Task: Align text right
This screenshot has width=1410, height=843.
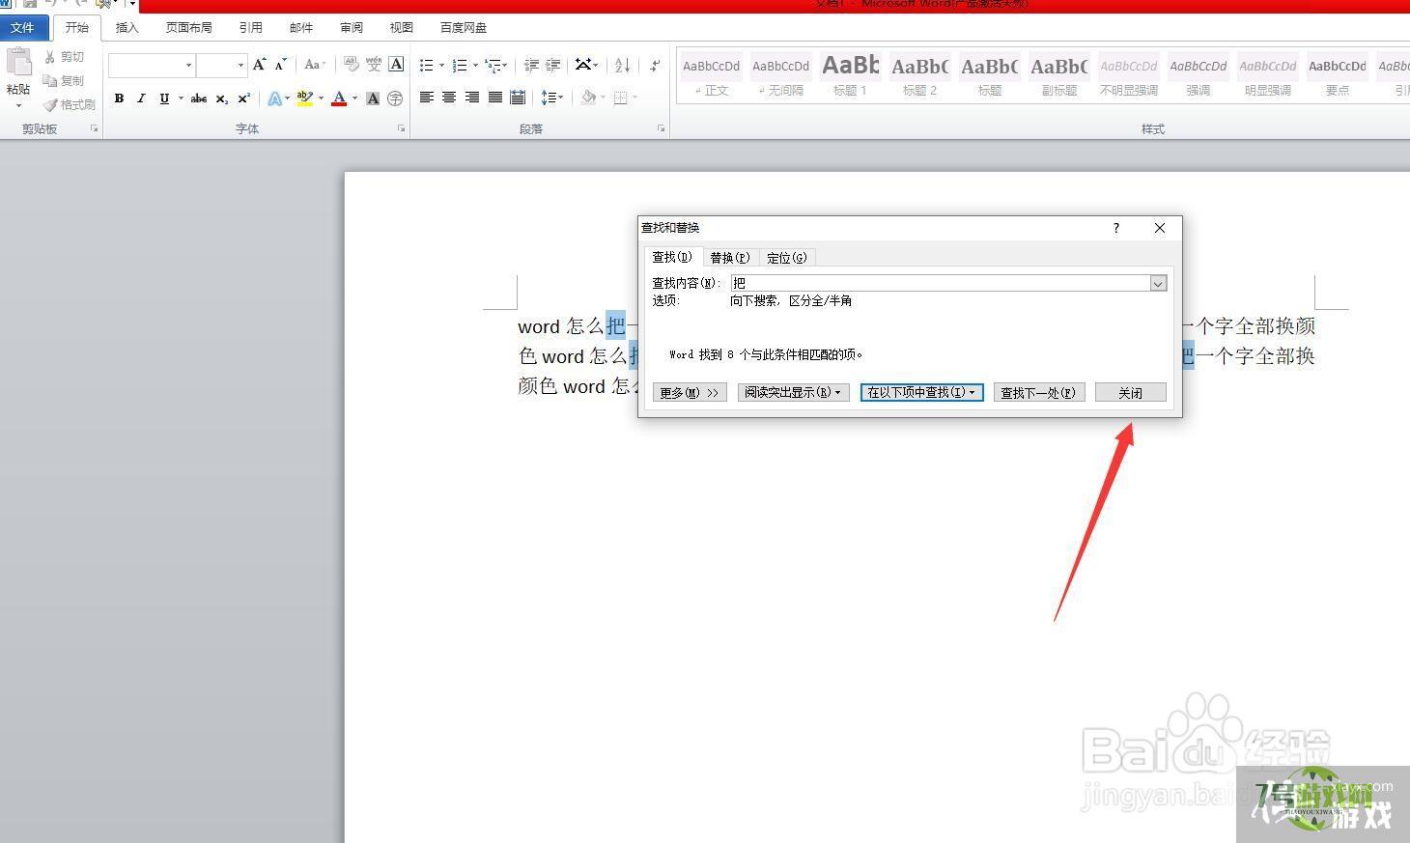Action: 472,98
